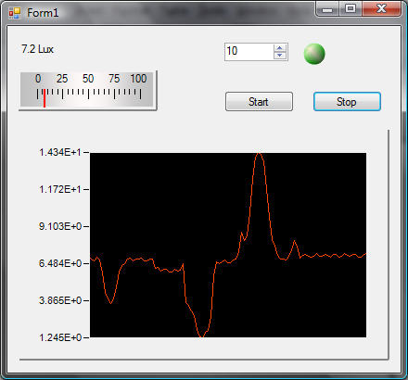Click the 1.245E+0 axis label
Screen dimensions: 408x380
tap(60, 337)
